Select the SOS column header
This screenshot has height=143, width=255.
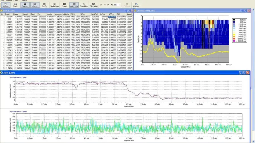(x=76, y=14)
